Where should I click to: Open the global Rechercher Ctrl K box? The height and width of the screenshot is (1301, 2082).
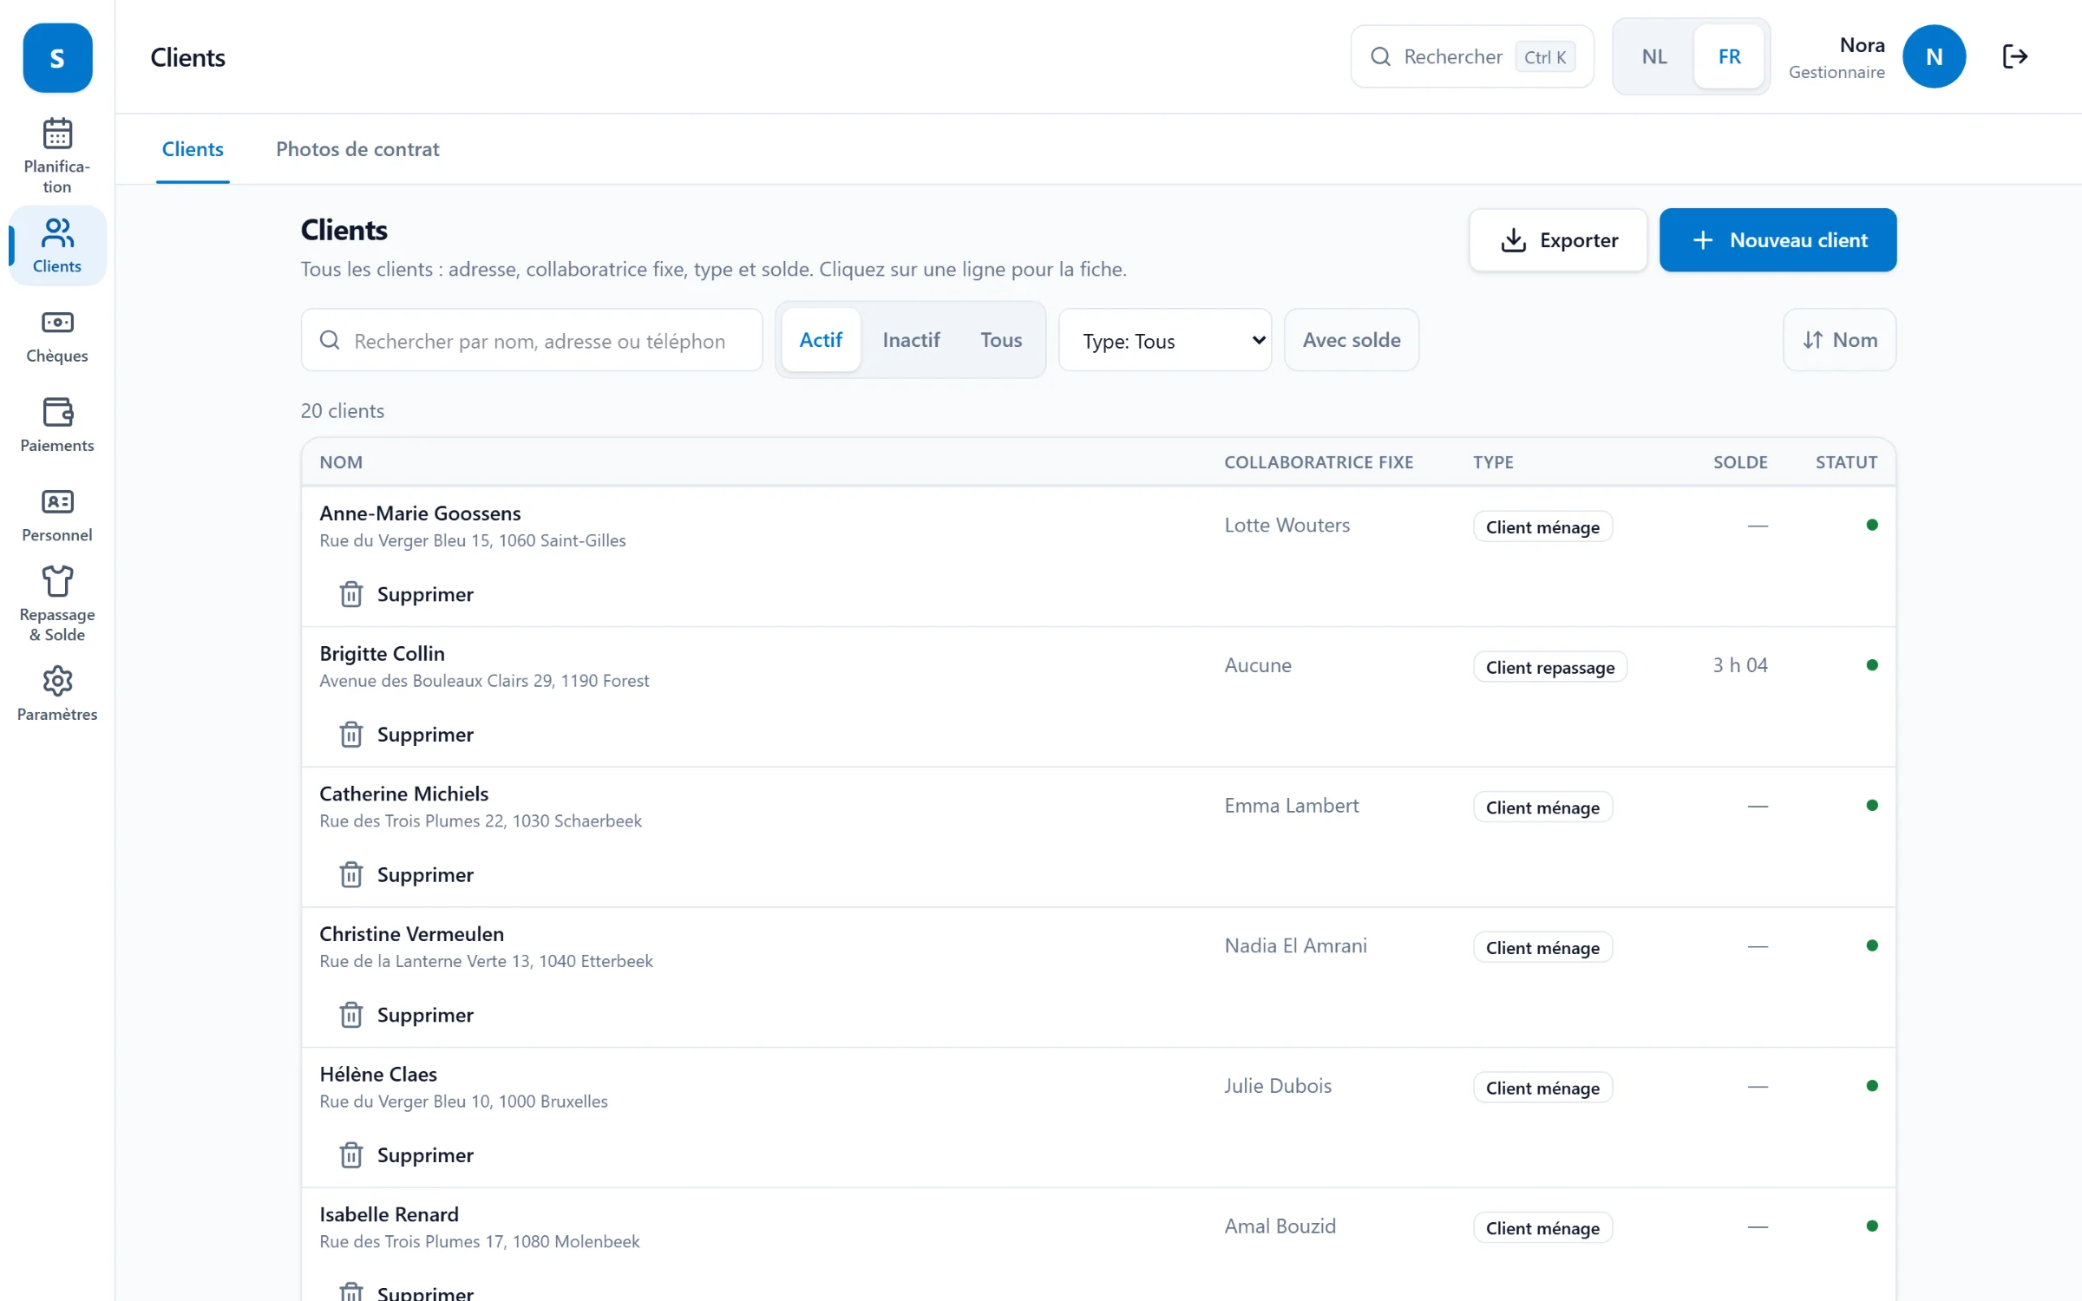click(x=1472, y=56)
